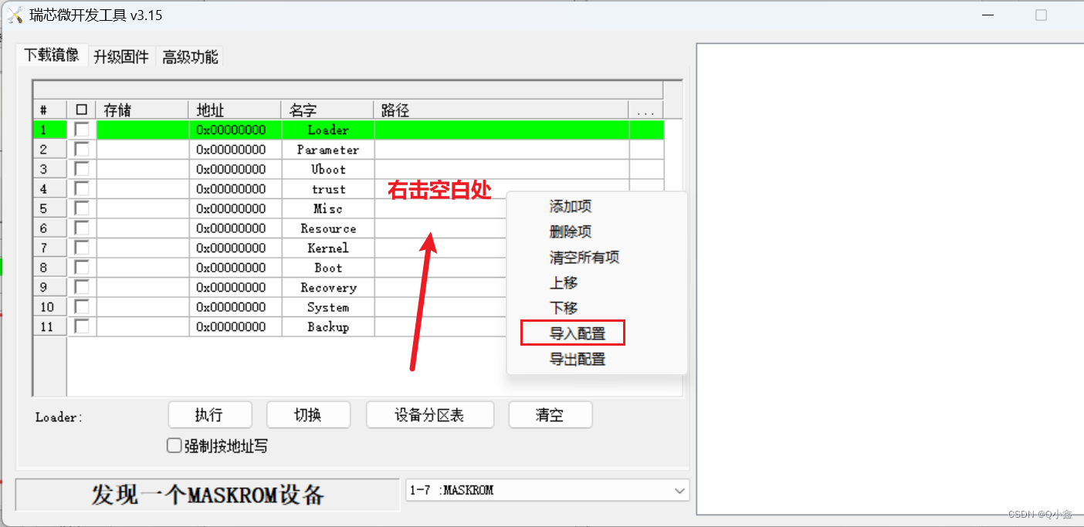Enable the checkbox for the Resource row
This screenshot has width=1084, height=527.
(x=82, y=228)
